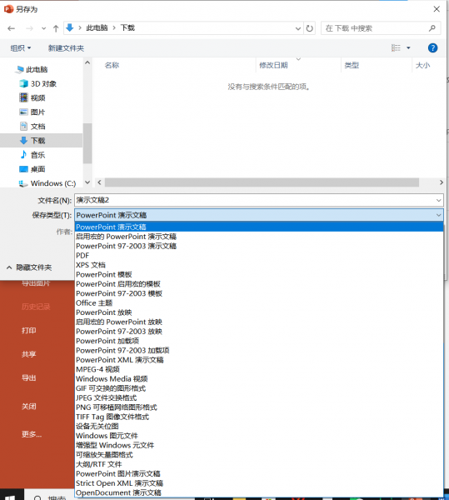Open 共享 in PowerPoint backstage menu
449x500 pixels.
click(28, 354)
